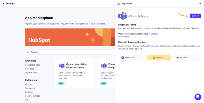Click Settings title text in header
The image size is (204, 103).
tap(10, 4)
